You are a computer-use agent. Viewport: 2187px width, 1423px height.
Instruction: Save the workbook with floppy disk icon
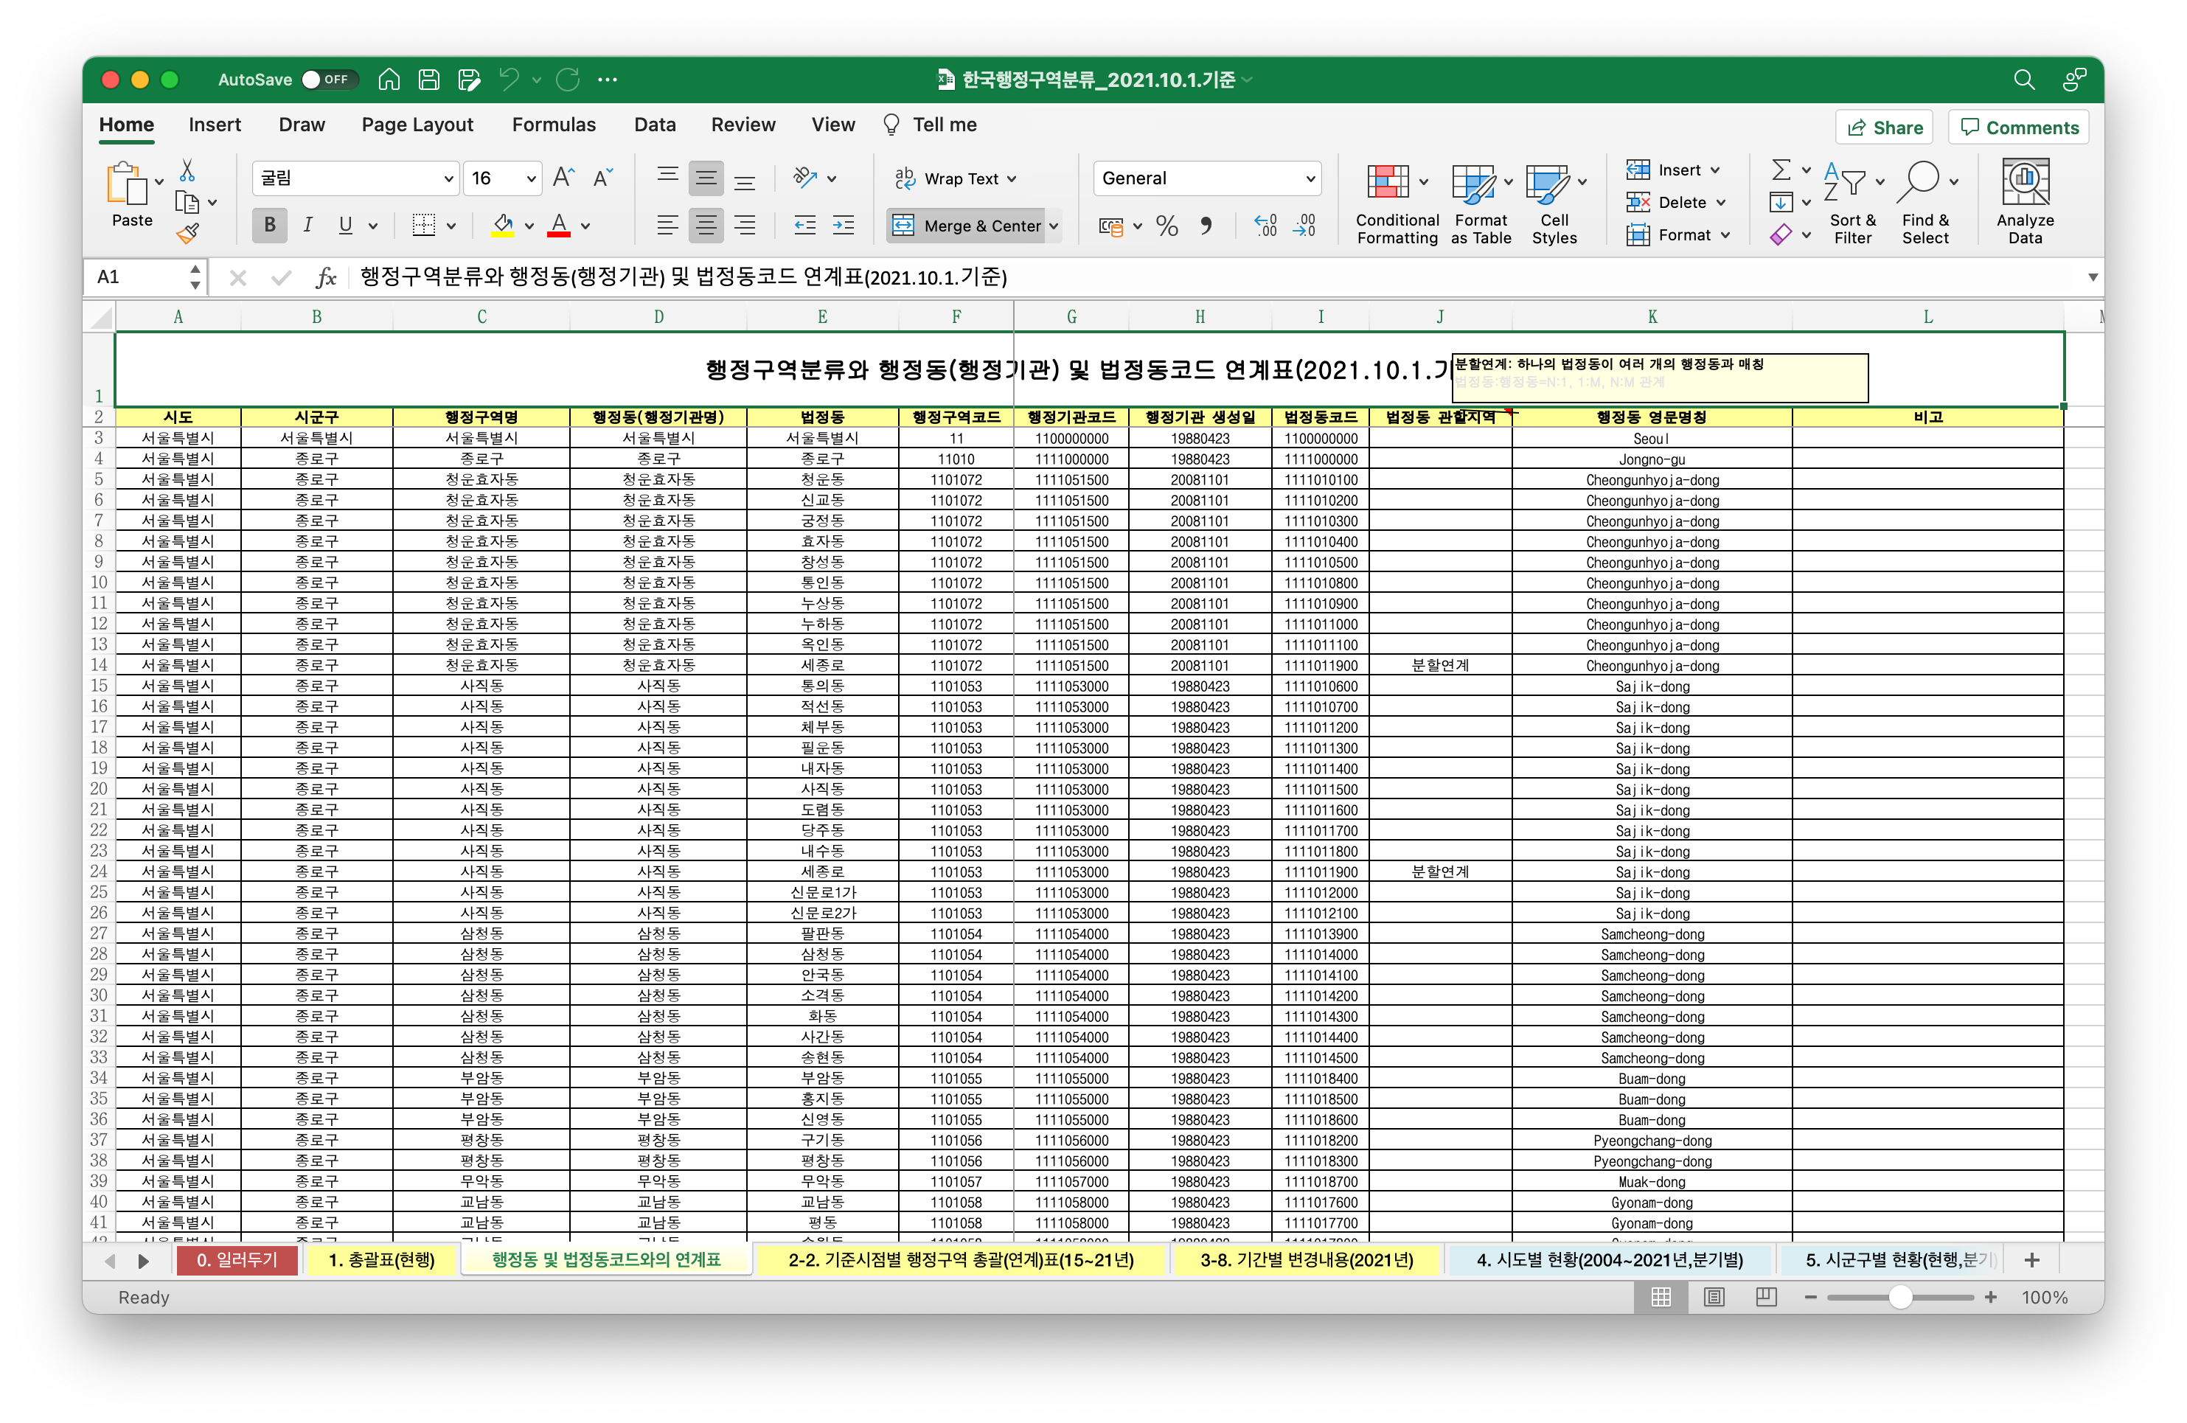(429, 80)
